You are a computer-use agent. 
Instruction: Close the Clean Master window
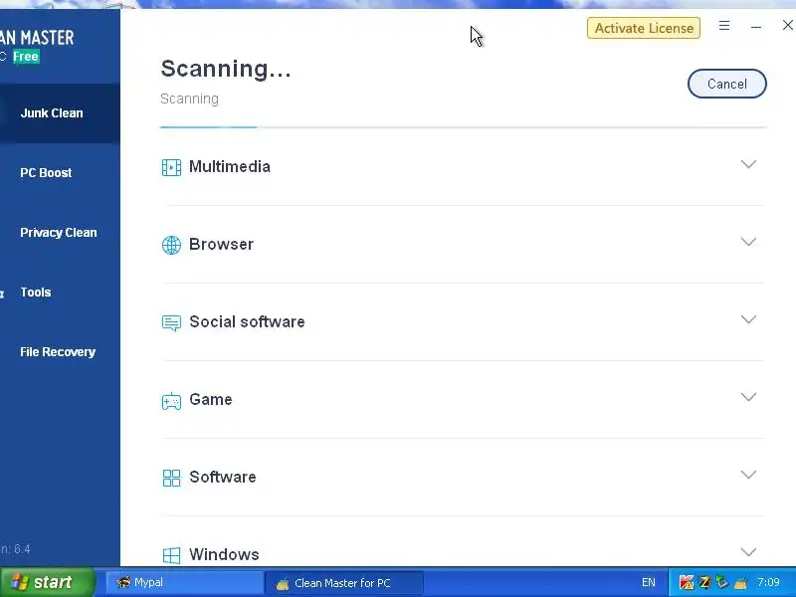point(787,26)
